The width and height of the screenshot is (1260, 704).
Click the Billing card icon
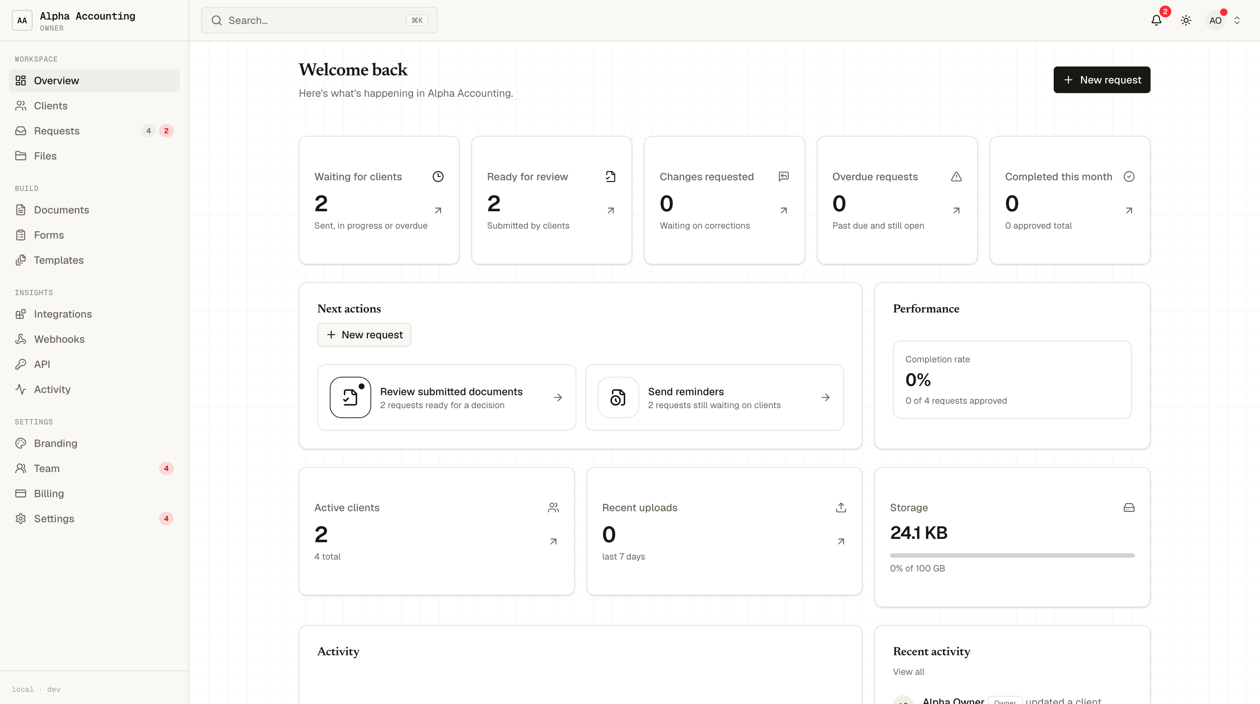click(x=21, y=493)
